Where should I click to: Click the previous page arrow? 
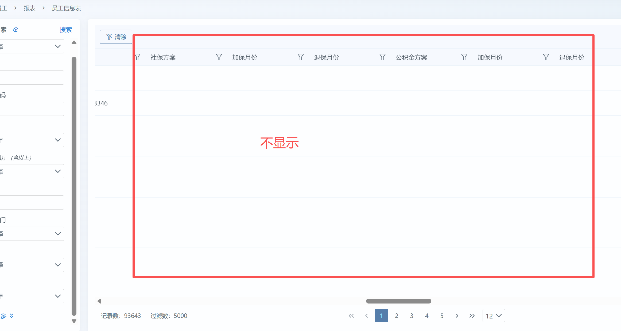coord(367,316)
